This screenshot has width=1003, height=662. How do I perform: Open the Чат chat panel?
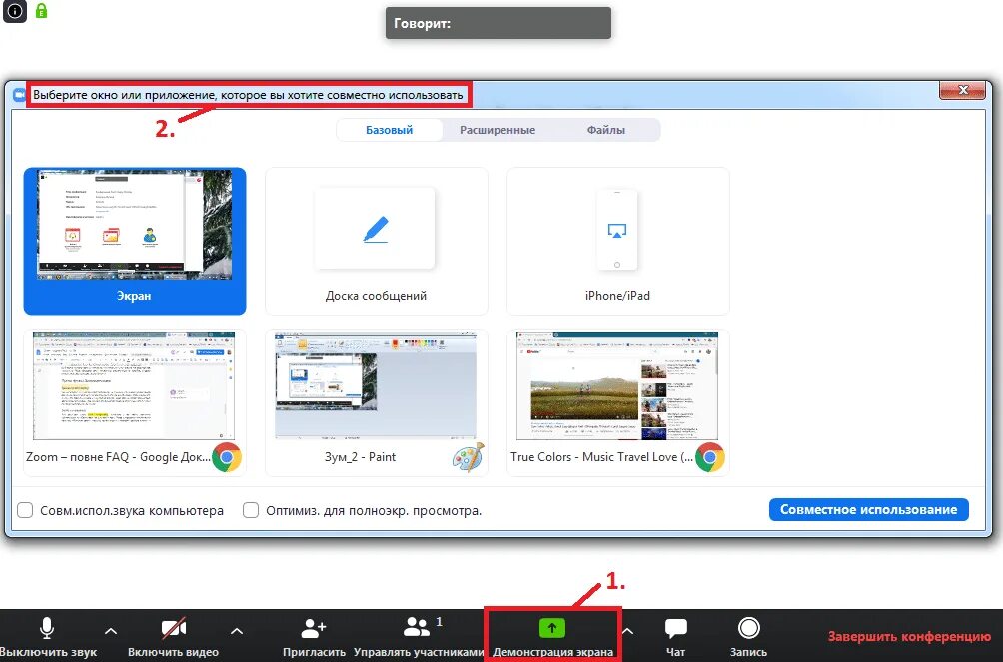point(675,636)
